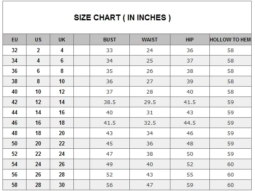Click bust value 38.5

109,102
